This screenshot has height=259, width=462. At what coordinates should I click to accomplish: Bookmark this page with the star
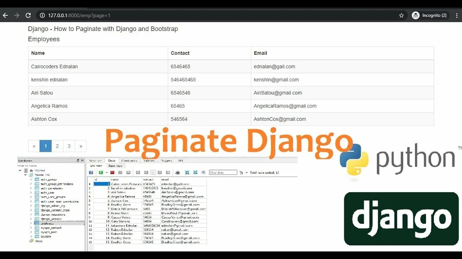tap(401, 15)
